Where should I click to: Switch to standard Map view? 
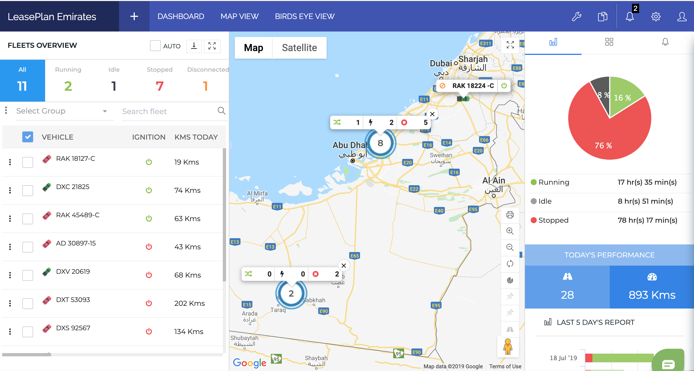[x=254, y=48]
